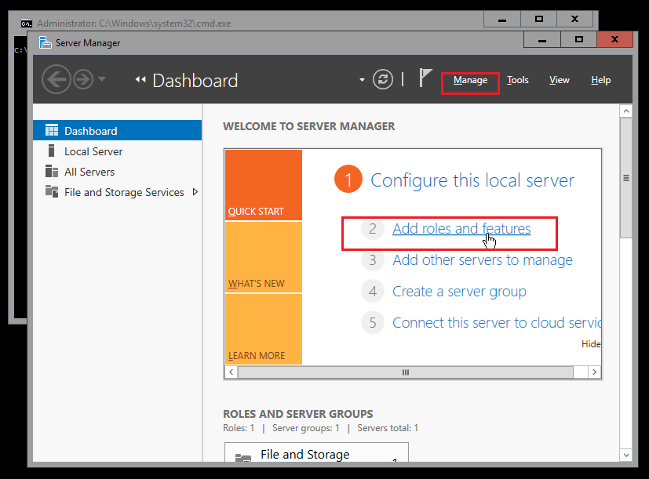Click the cmd.exe window icon
This screenshot has width=649, height=479.
pyautogui.click(x=27, y=24)
